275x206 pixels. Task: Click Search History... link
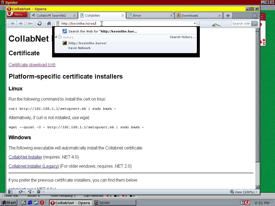point(183,37)
